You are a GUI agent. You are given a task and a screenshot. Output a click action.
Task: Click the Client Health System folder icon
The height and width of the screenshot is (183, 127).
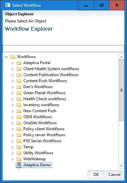tap(19, 69)
